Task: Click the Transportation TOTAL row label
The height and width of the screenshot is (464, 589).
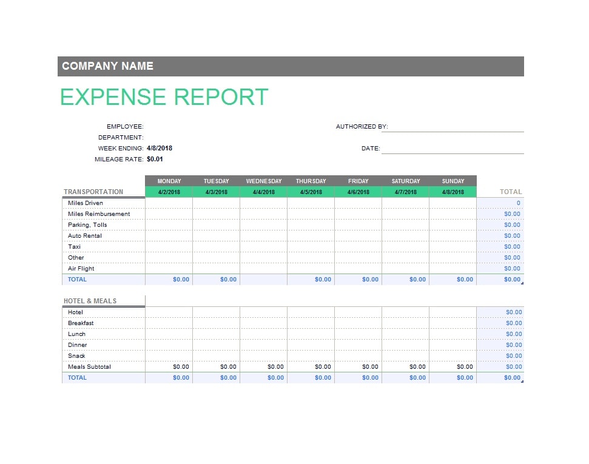Action: (77, 280)
